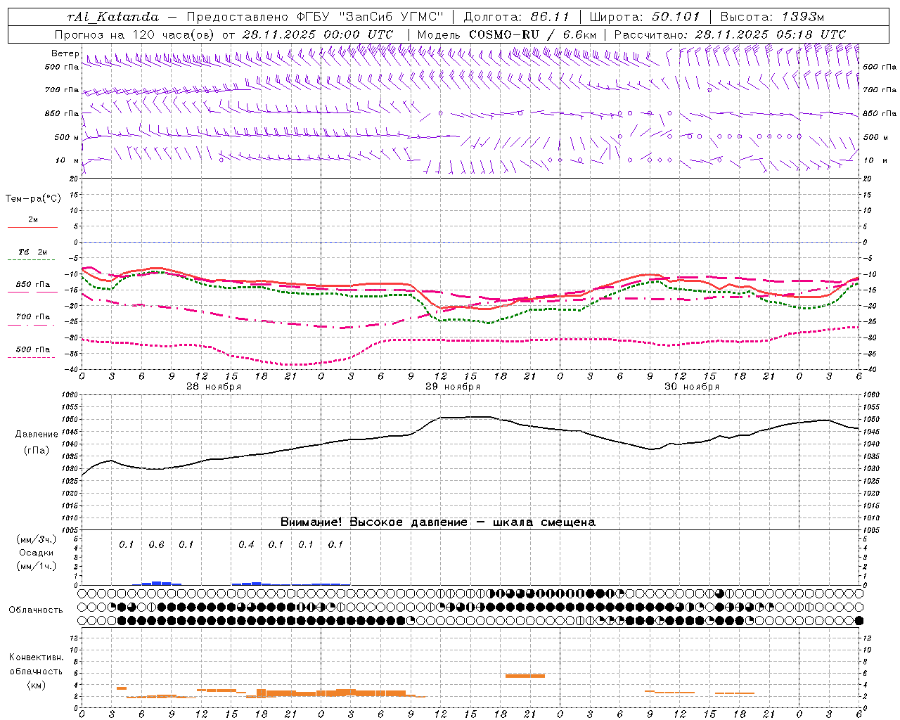The width and height of the screenshot is (900, 720).
Task: Click the 'Модель COSMO-RU / 6.6км' label
Action: [x=507, y=34]
